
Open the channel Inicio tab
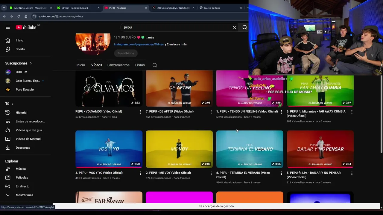tap(81, 65)
